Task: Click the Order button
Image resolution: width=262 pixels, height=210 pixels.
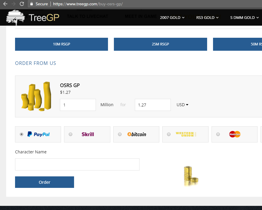Action: (x=45, y=182)
